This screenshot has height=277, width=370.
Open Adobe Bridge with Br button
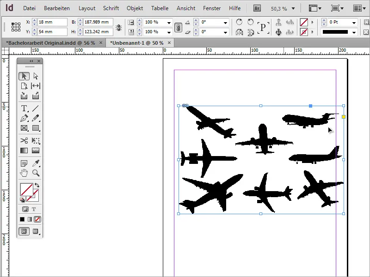click(258, 8)
